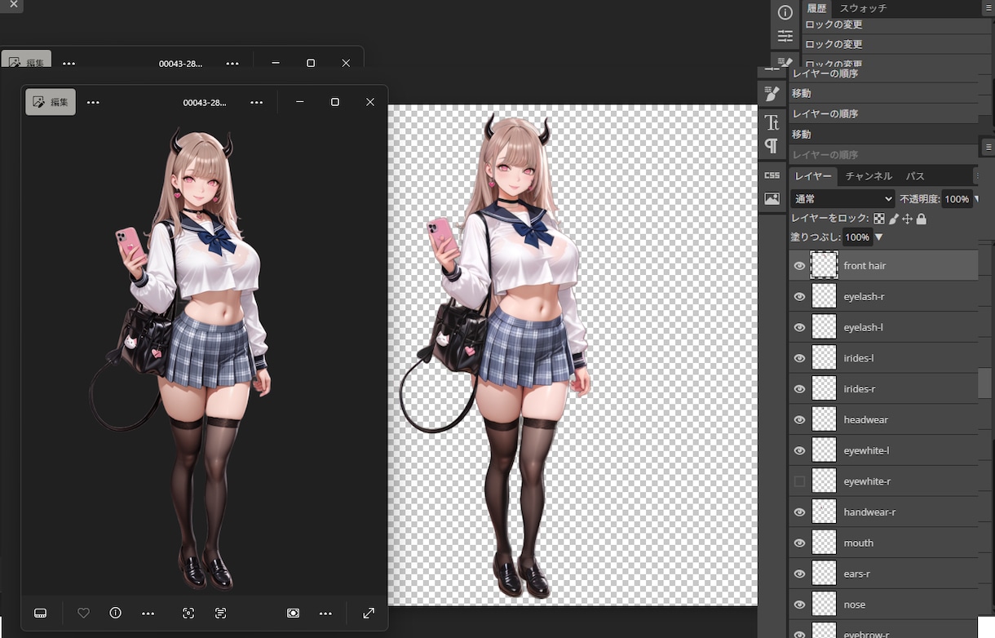The image size is (995, 638).
Task: Open the character Tt panel icon
Action: (x=772, y=122)
